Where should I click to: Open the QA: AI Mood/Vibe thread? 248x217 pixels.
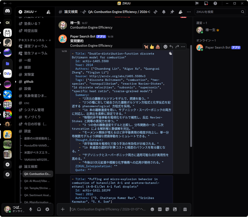coord(37,181)
